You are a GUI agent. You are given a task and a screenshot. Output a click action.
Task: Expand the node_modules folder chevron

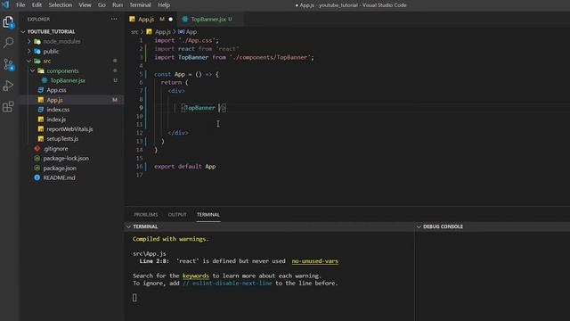point(29,42)
